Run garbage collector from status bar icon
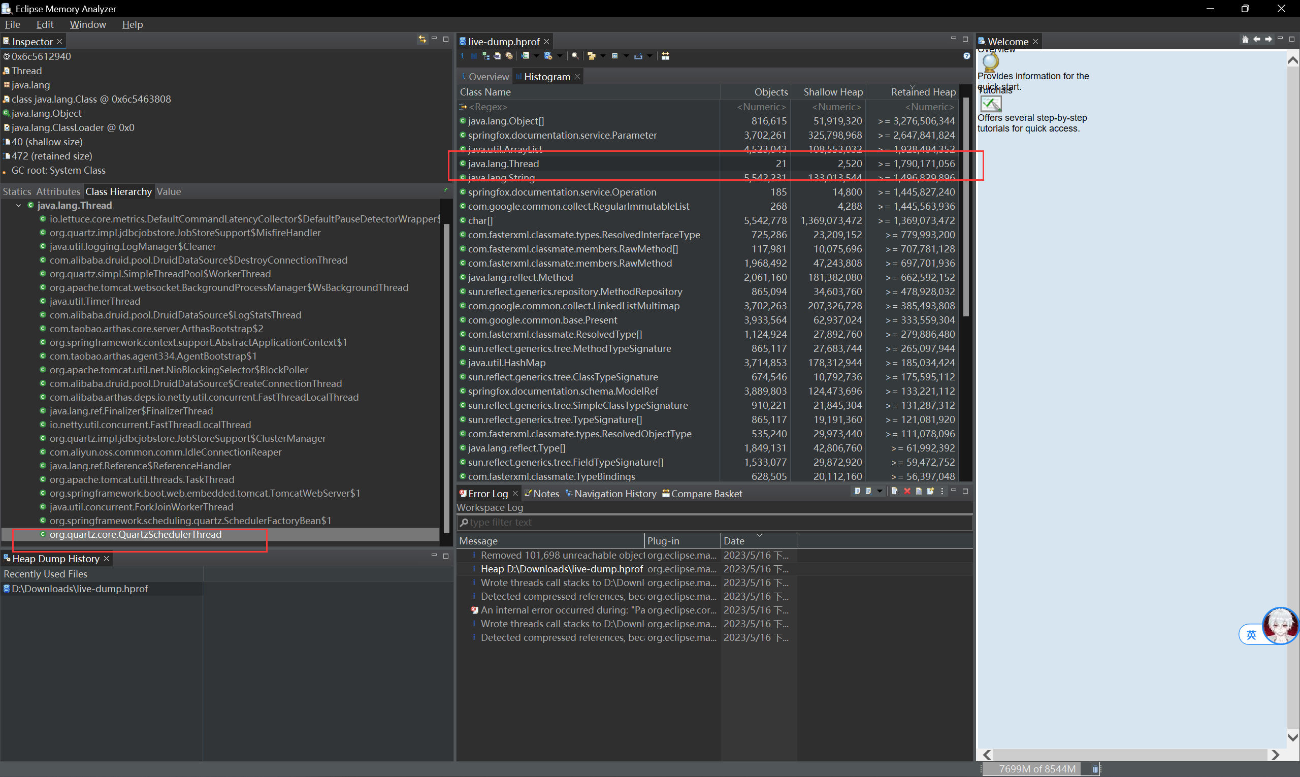1300x777 pixels. pos(1094,769)
